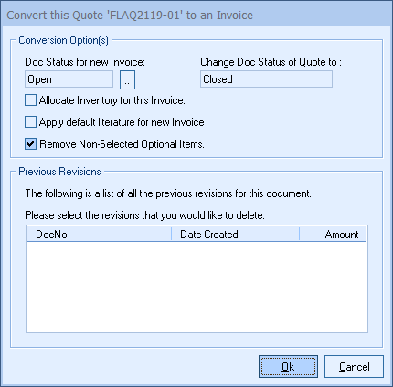Image resolution: width=393 pixels, height=387 pixels.
Task: Sort revisions by Date Created column
Action: click(x=236, y=235)
